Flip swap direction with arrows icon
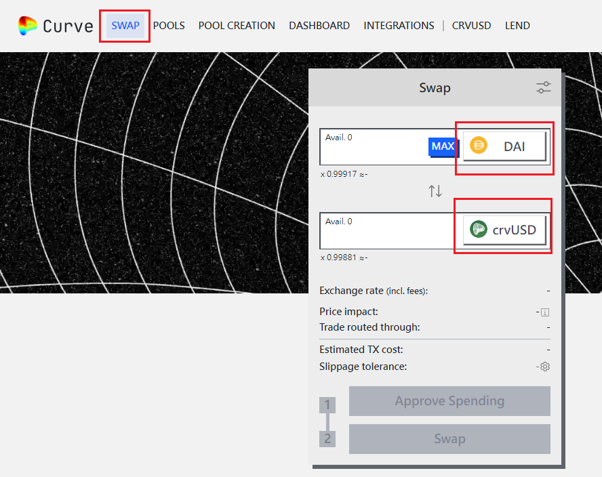The width and height of the screenshot is (602, 477). click(435, 190)
